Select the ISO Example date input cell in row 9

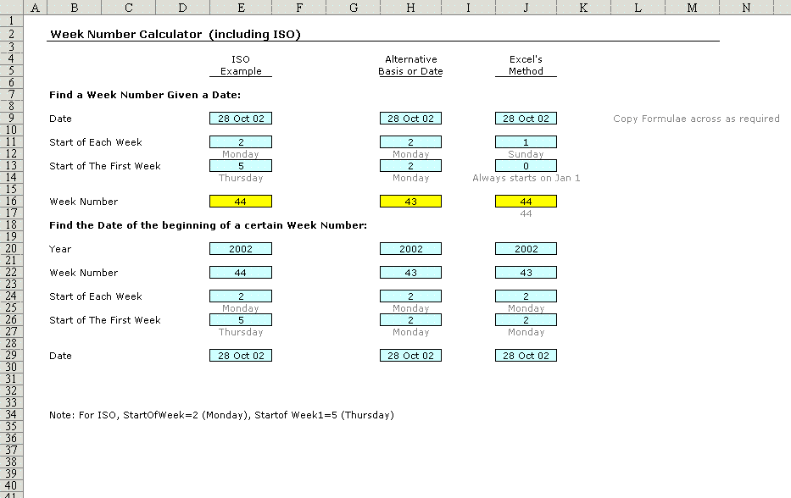click(x=241, y=119)
